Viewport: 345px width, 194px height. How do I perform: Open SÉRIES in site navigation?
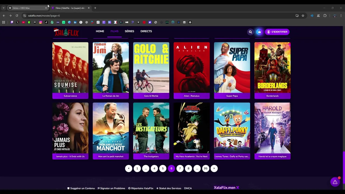point(129,31)
